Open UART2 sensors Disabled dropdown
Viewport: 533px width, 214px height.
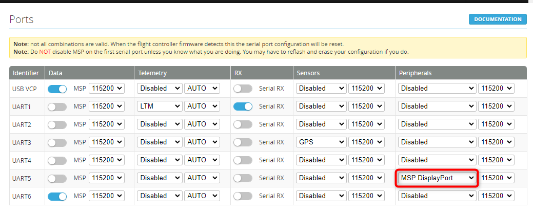tap(321, 124)
